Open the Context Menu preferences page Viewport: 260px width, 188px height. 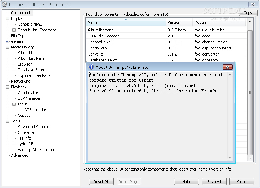(x=30, y=24)
